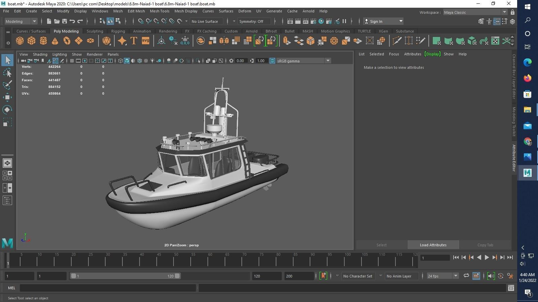The image size is (538, 302).
Task: Click the MEL command line input
Action: click(x=108, y=288)
